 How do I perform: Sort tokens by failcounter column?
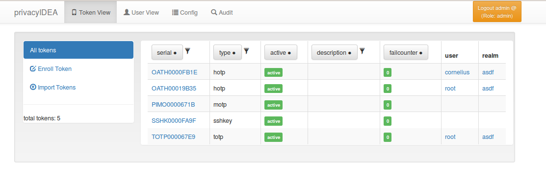406,52
